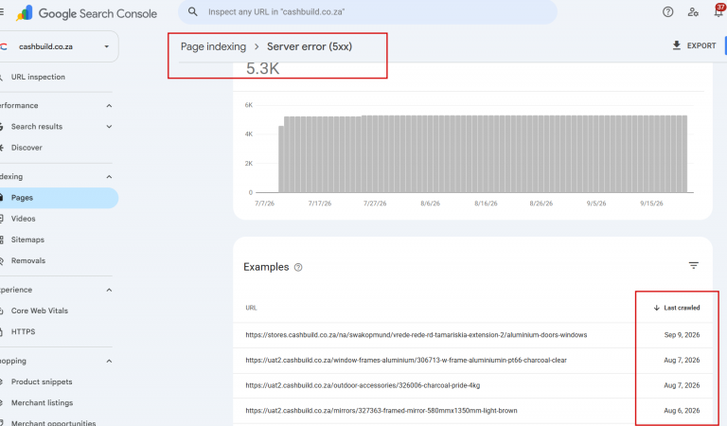Select the charcoal-pride-4kg URL row
727x426 pixels.
point(472,385)
